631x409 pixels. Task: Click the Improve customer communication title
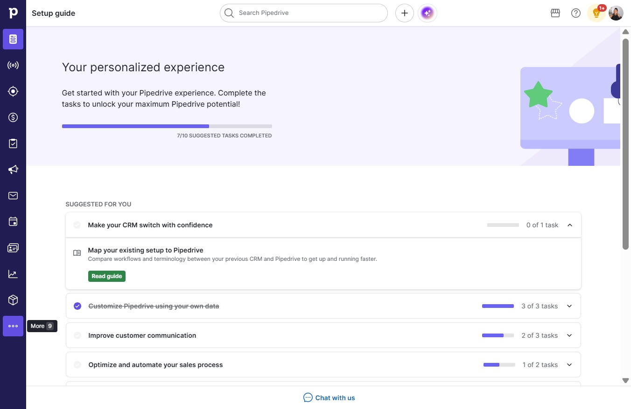(x=142, y=335)
